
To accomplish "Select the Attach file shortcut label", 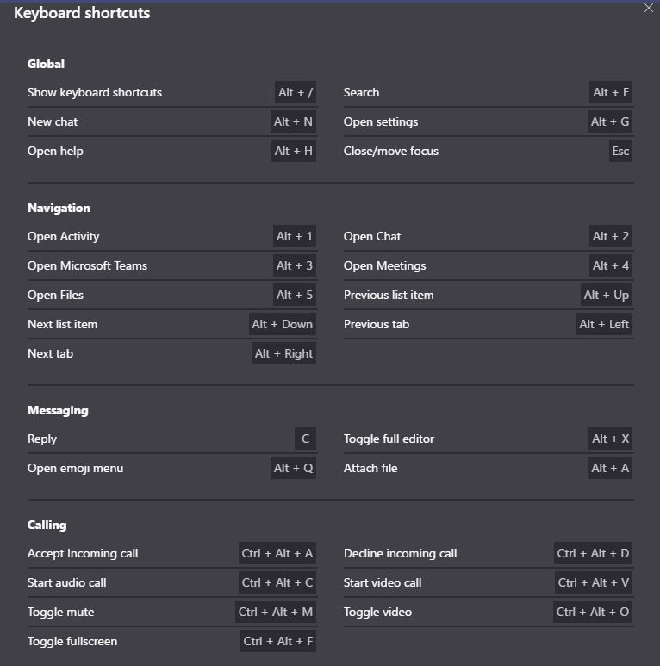I will (370, 469).
